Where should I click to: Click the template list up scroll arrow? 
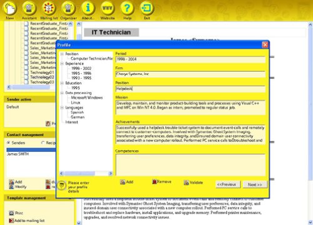pos(70,24)
